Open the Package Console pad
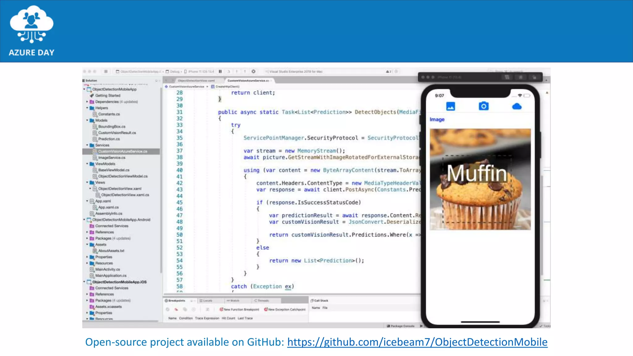The width and height of the screenshot is (633, 356). point(401,326)
